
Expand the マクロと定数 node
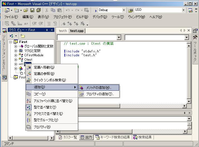click(16, 51)
